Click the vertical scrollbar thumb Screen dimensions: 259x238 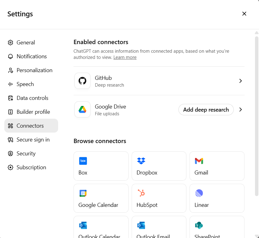tap(257, 116)
